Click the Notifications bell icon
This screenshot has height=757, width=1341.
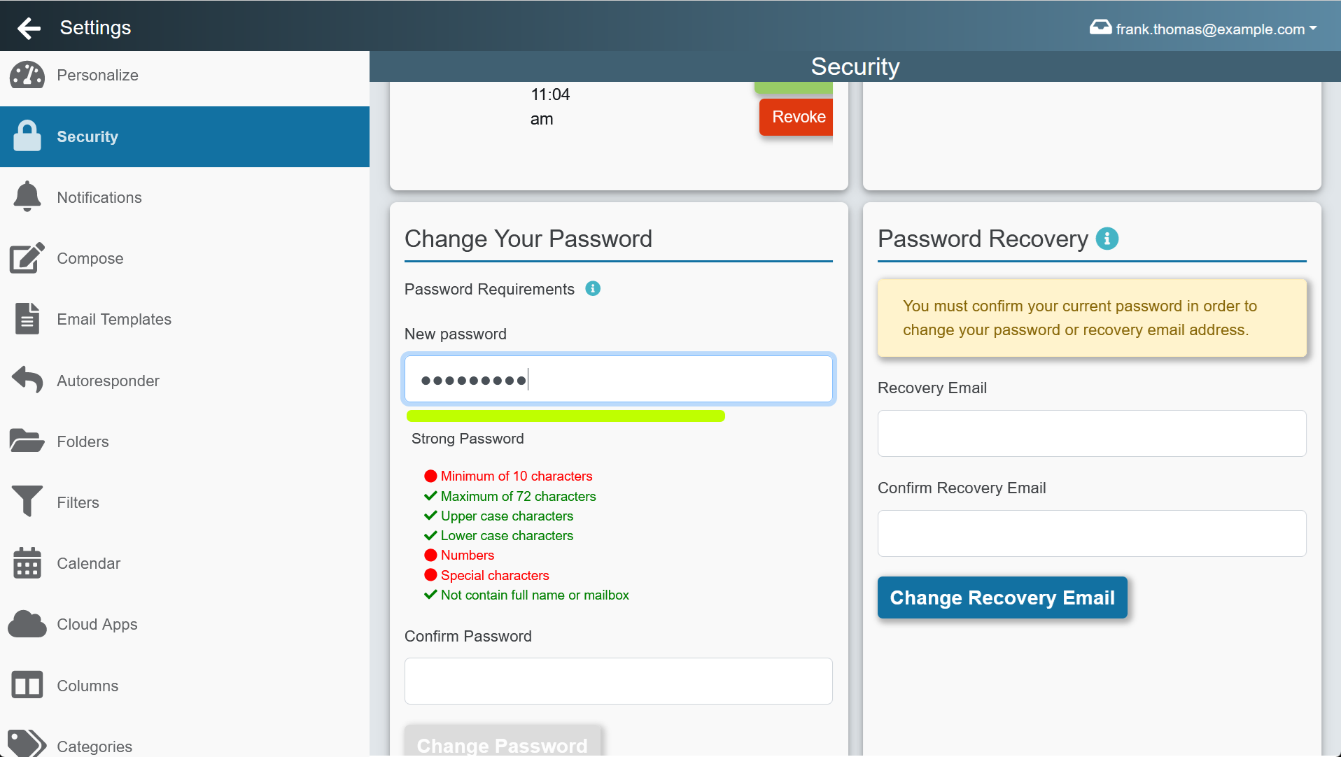27,197
